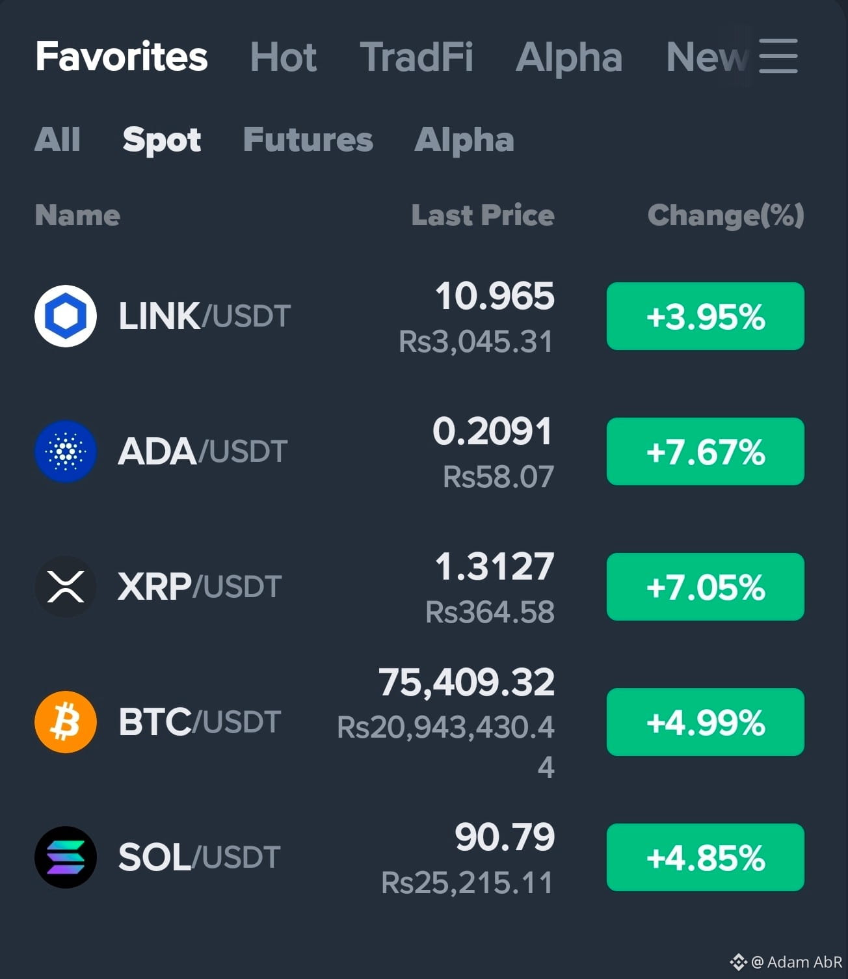
Task: Sort list by Name column header
Action: pos(77,215)
